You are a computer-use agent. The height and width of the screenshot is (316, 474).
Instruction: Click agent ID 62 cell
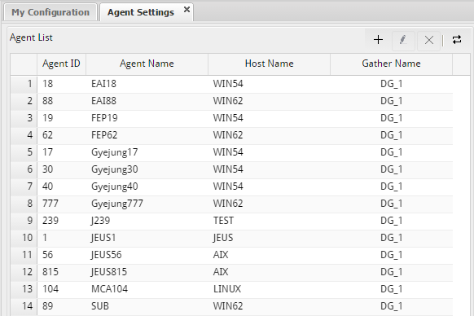pyautogui.click(x=62, y=135)
